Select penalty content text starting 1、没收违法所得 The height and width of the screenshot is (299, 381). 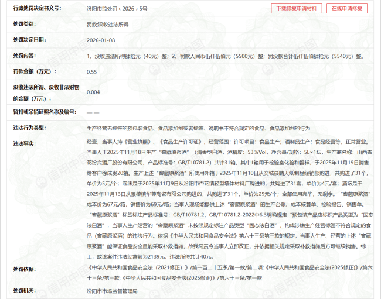pos(225,56)
